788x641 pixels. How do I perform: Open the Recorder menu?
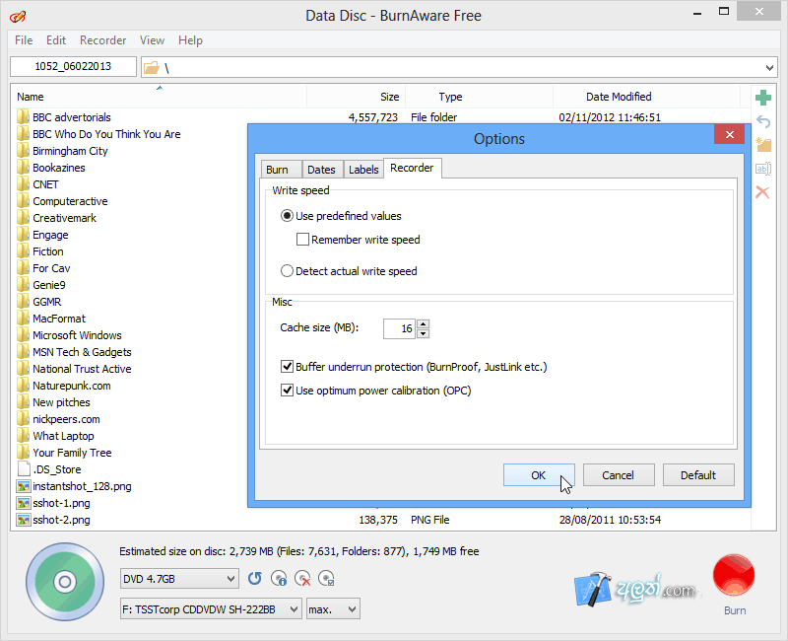pos(102,40)
